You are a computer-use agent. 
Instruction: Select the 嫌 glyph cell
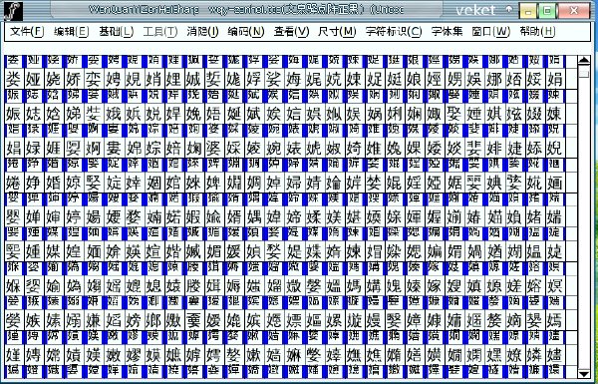click(x=94, y=320)
